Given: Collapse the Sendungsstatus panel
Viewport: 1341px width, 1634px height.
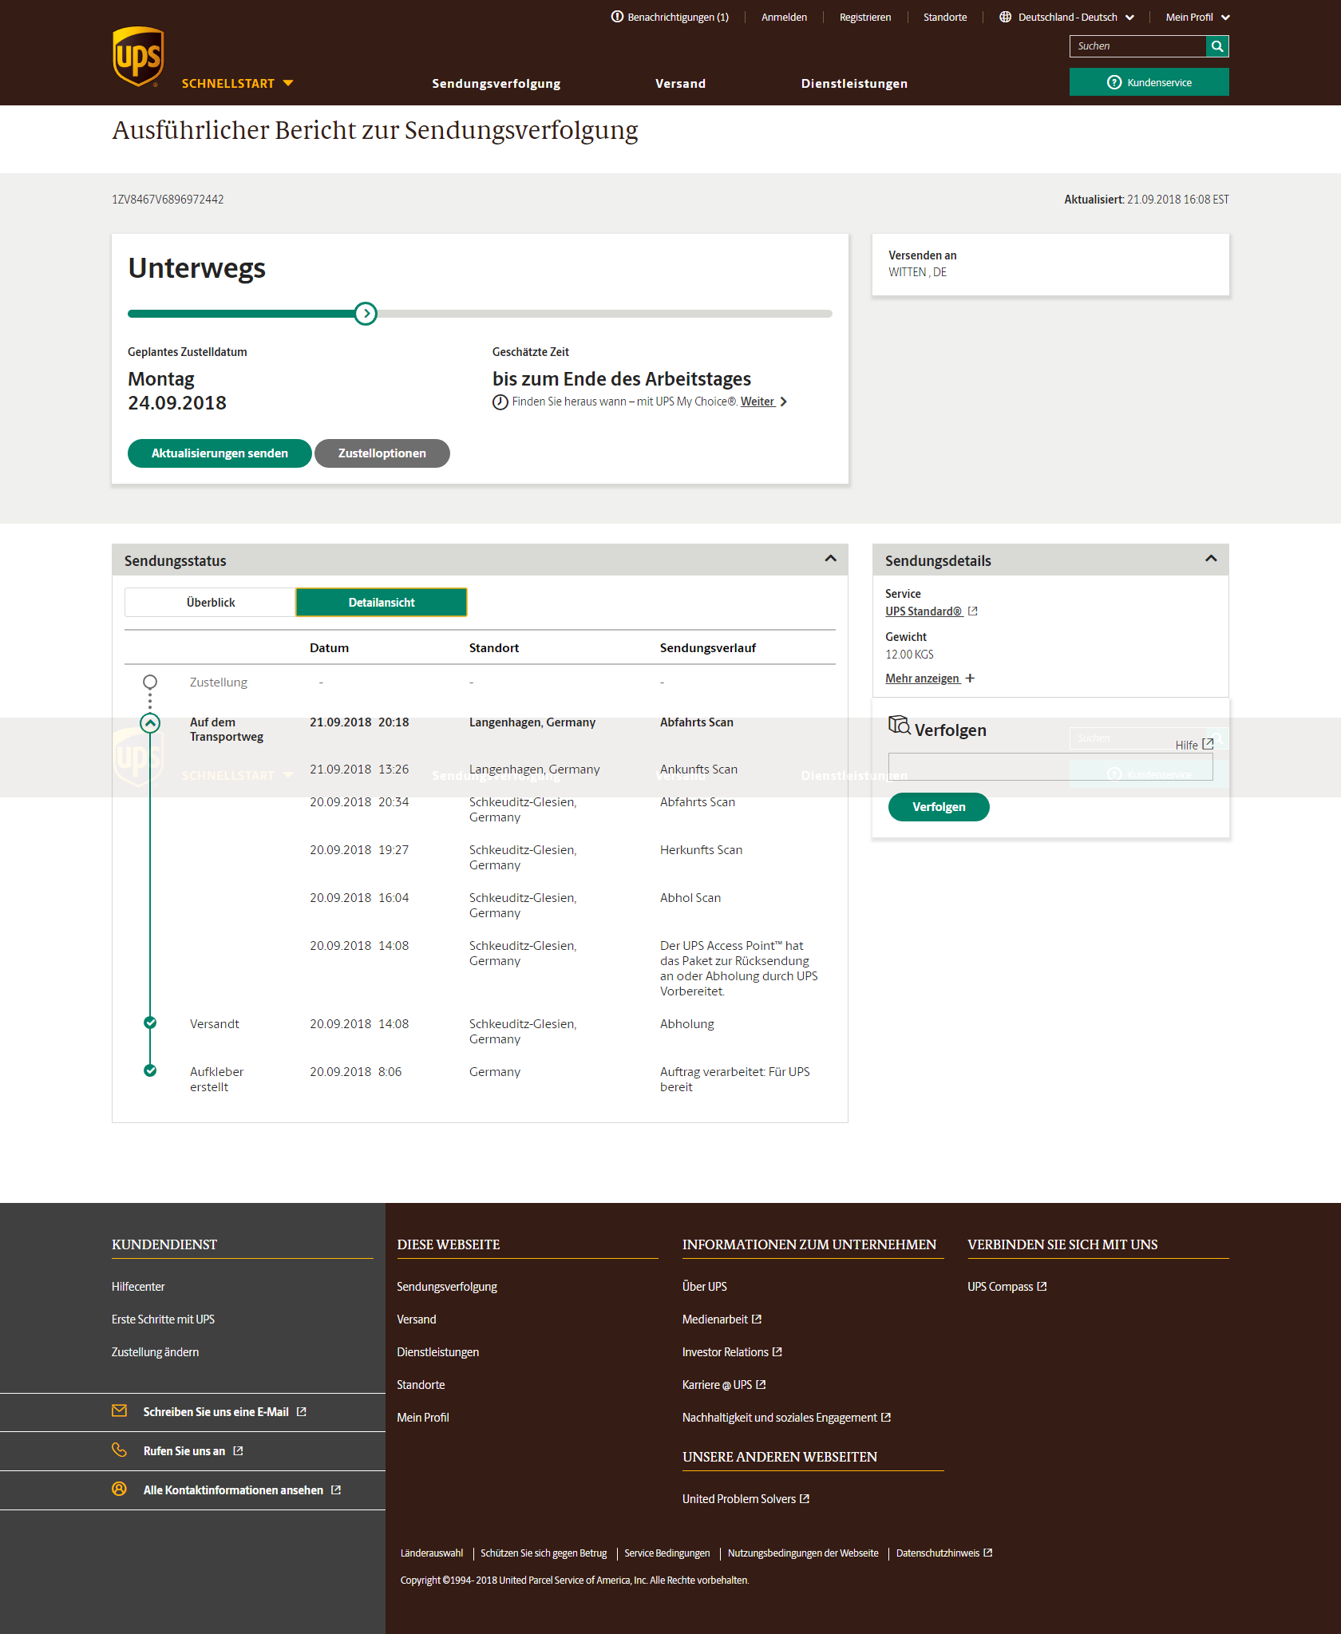Looking at the screenshot, I should point(830,559).
